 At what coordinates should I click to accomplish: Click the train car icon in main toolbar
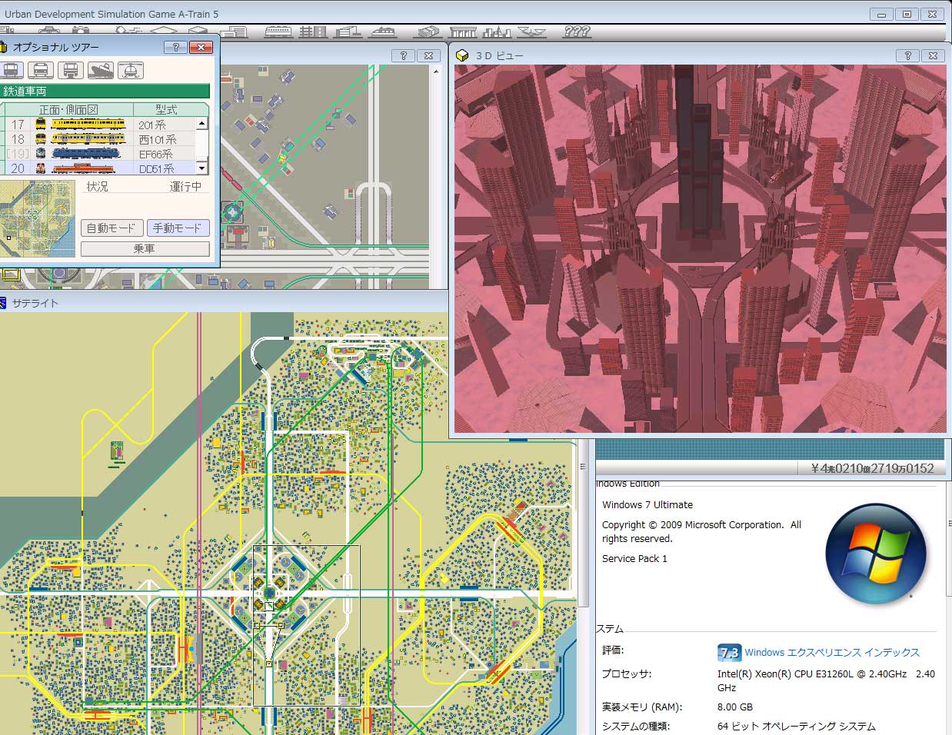[278, 32]
